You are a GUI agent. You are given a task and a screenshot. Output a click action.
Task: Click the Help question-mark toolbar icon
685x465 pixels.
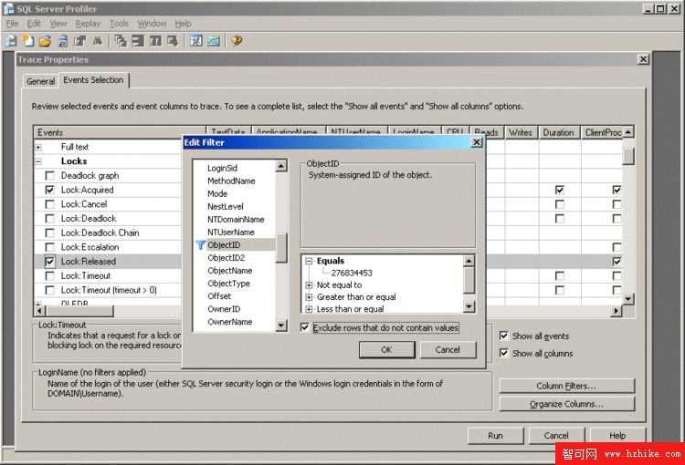tap(237, 41)
